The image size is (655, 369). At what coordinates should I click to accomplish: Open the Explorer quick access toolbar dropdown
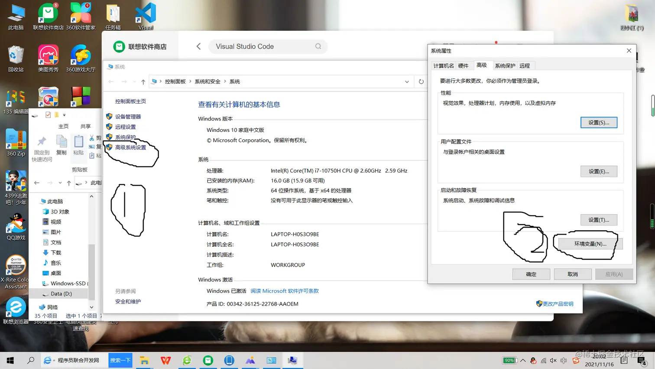click(x=64, y=115)
